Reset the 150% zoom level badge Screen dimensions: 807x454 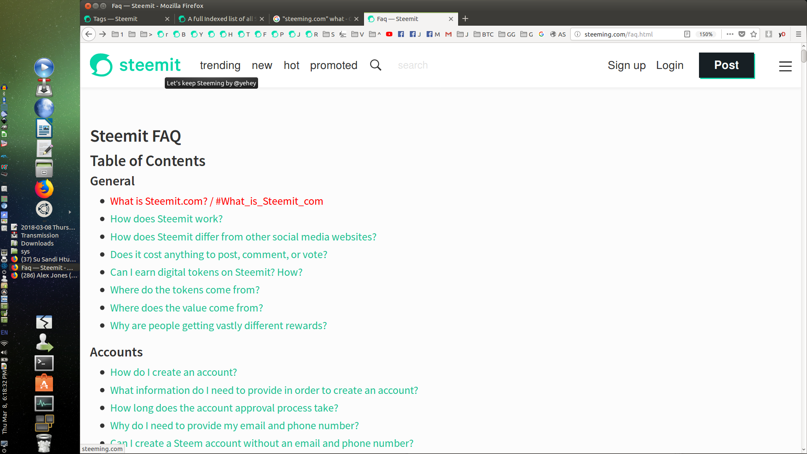pos(706,34)
